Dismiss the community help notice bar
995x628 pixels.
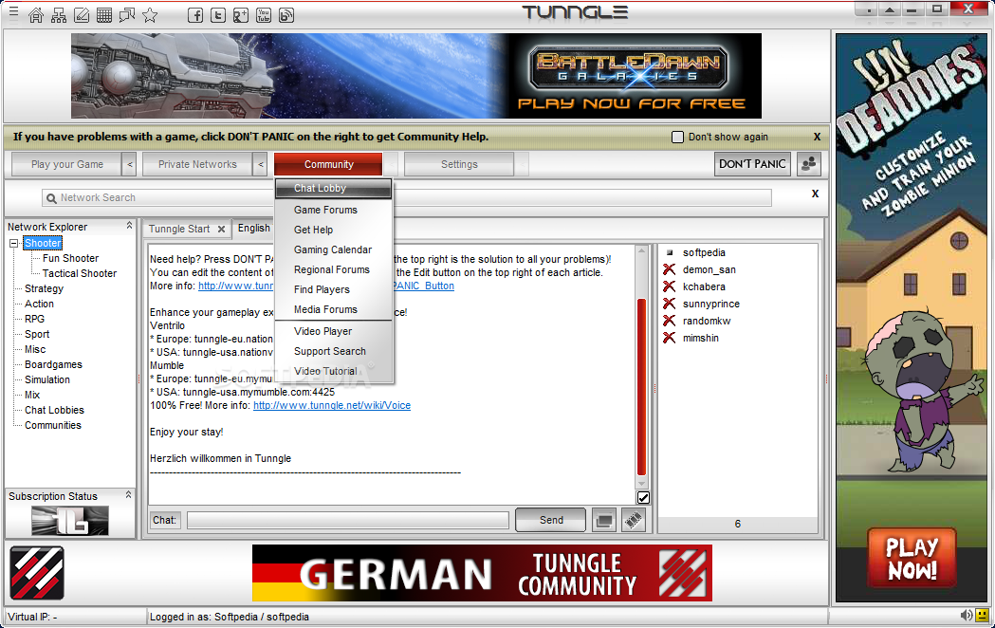click(817, 137)
